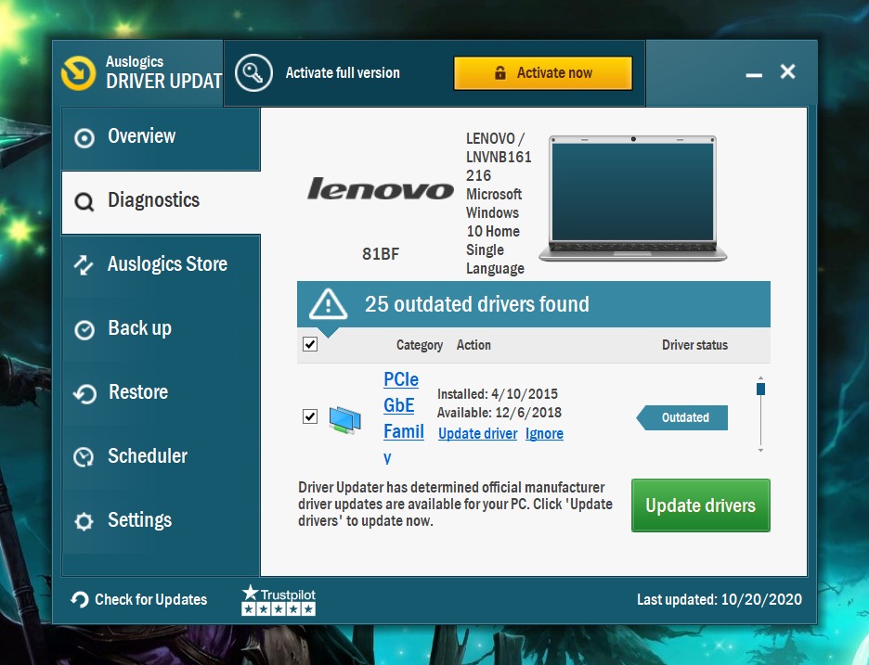The height and width of the screenshot is (665, 869).
Task: Click the Outdated status badge
Action: tap(682, 417)
